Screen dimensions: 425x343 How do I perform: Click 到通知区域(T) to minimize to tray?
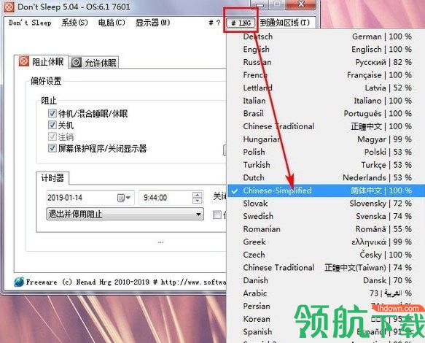285,23
